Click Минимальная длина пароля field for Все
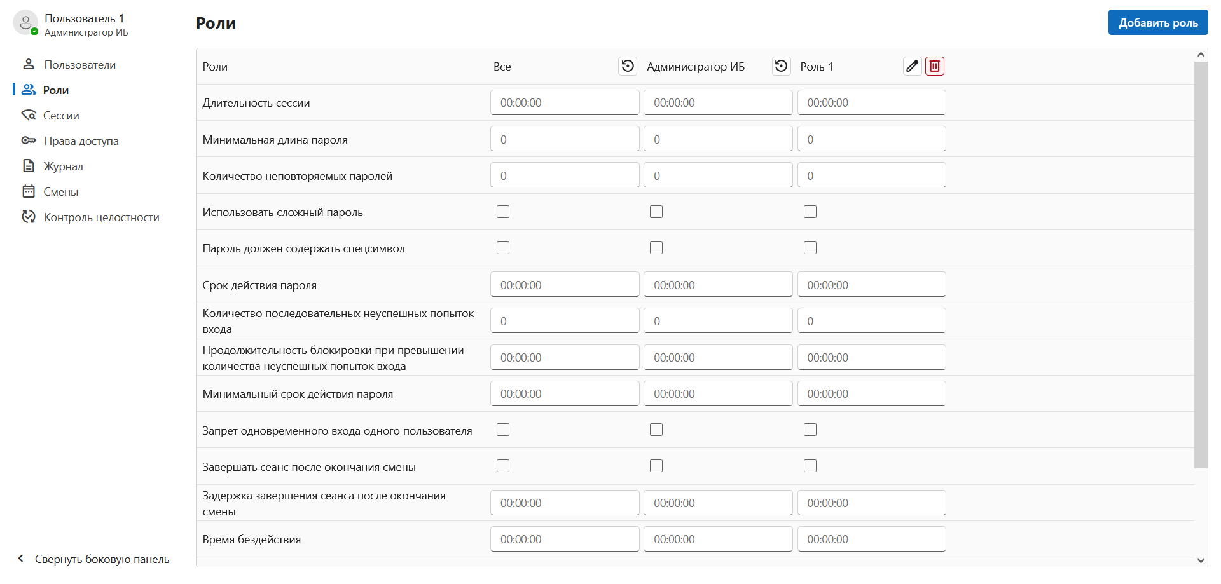The image size is (1221, 584). 565,139
